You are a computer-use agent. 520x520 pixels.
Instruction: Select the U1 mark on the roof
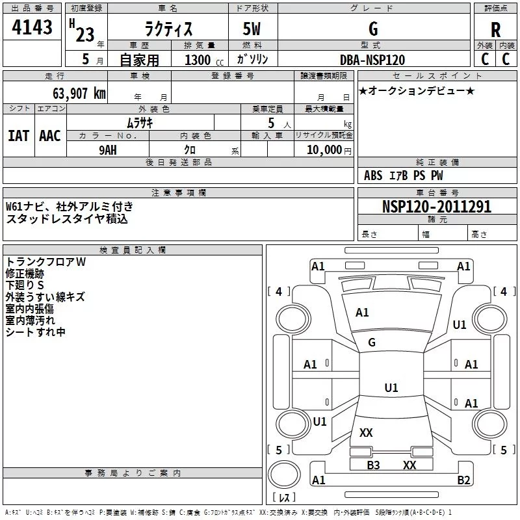pos(391,387)
